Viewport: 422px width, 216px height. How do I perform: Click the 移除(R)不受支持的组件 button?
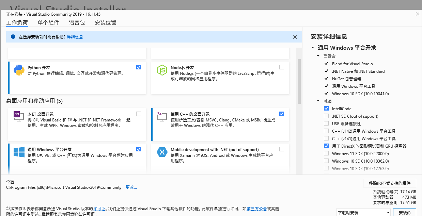[389, 183]
